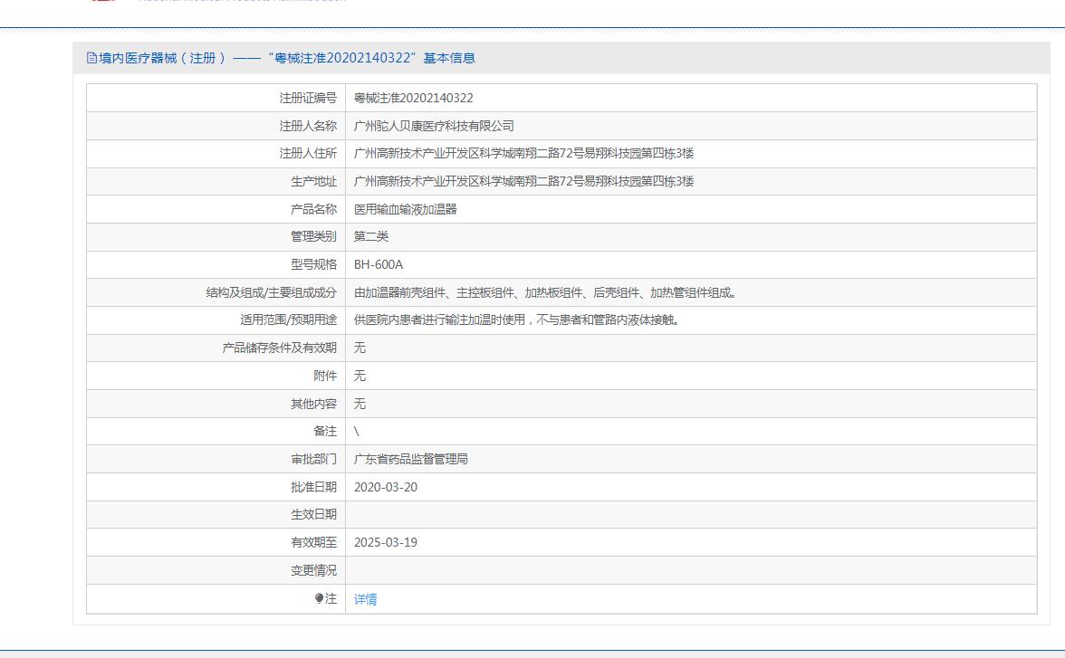Select the address value in 注册人住所 row
The height and width of the screenshot is (658, 1065).
(523, 154)
